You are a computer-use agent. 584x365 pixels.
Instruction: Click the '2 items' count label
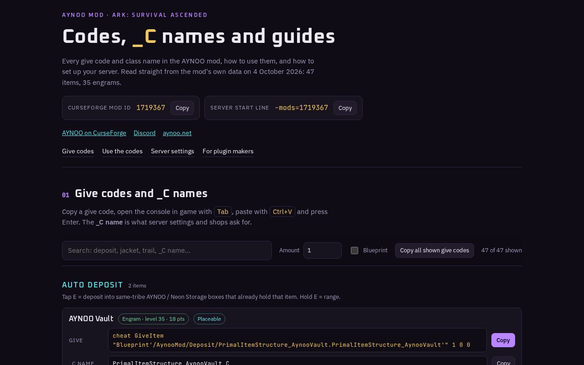pyautogui.click(x=137, y=286)
